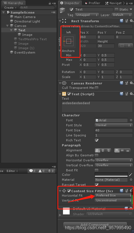
Task: Collapse the Canvas hierarchy item
Action: click(7, 26)
